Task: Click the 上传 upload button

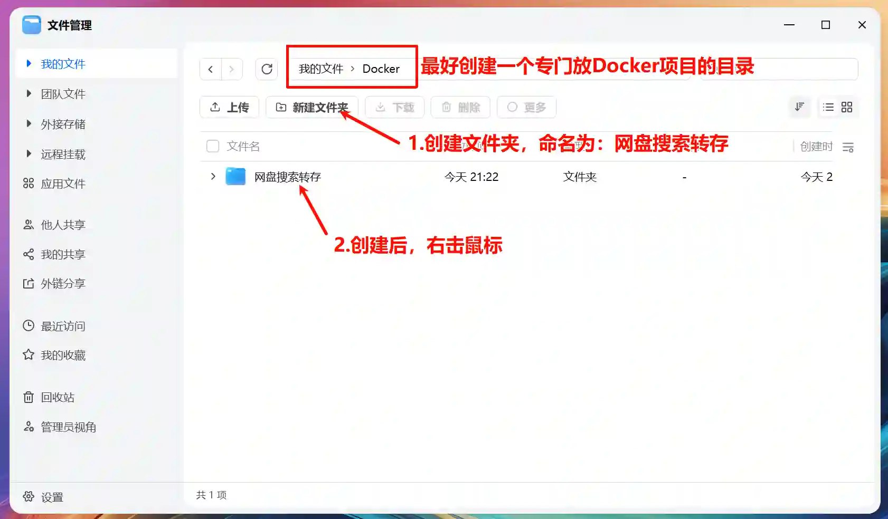Action: 229,107
